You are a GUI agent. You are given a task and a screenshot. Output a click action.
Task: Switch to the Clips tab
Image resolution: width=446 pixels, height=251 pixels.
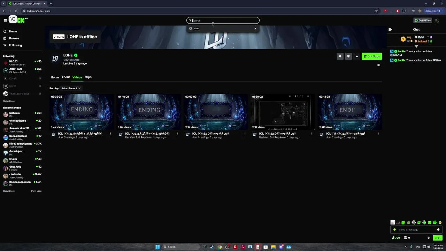tap(88, 77)
